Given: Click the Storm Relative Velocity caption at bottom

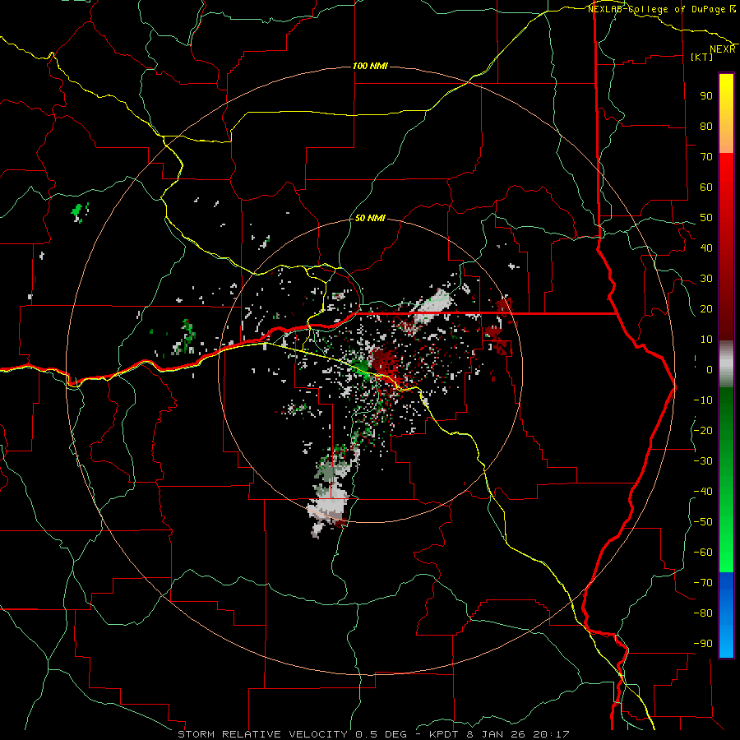Looking at the screenshot, I should 373,734.
